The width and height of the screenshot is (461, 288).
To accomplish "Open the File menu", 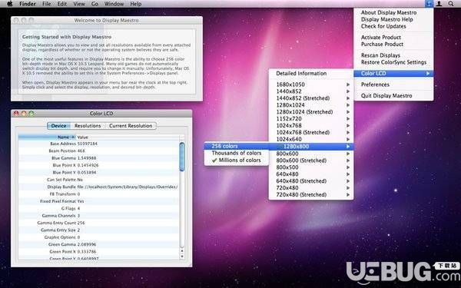I will [x=46, y=4].
